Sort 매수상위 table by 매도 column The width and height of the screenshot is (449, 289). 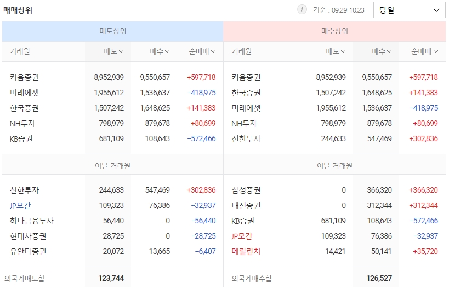pyautogui.click(x=336, y=51)
